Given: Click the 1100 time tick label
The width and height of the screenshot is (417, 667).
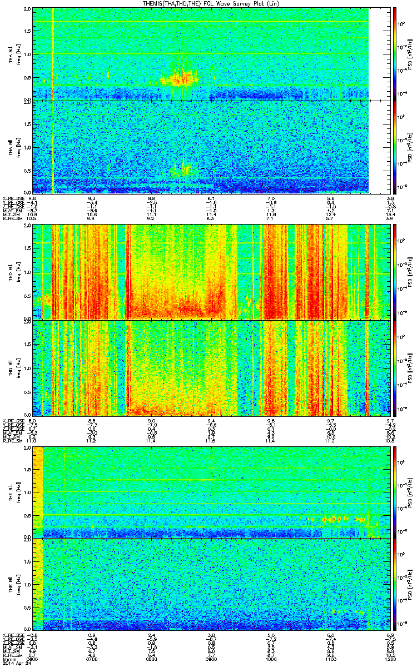Looking at the screenshot, I should (x=331, y=658).
